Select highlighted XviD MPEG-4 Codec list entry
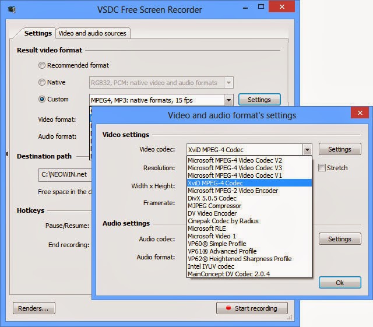The image size is (373, 327). (249, 183)
